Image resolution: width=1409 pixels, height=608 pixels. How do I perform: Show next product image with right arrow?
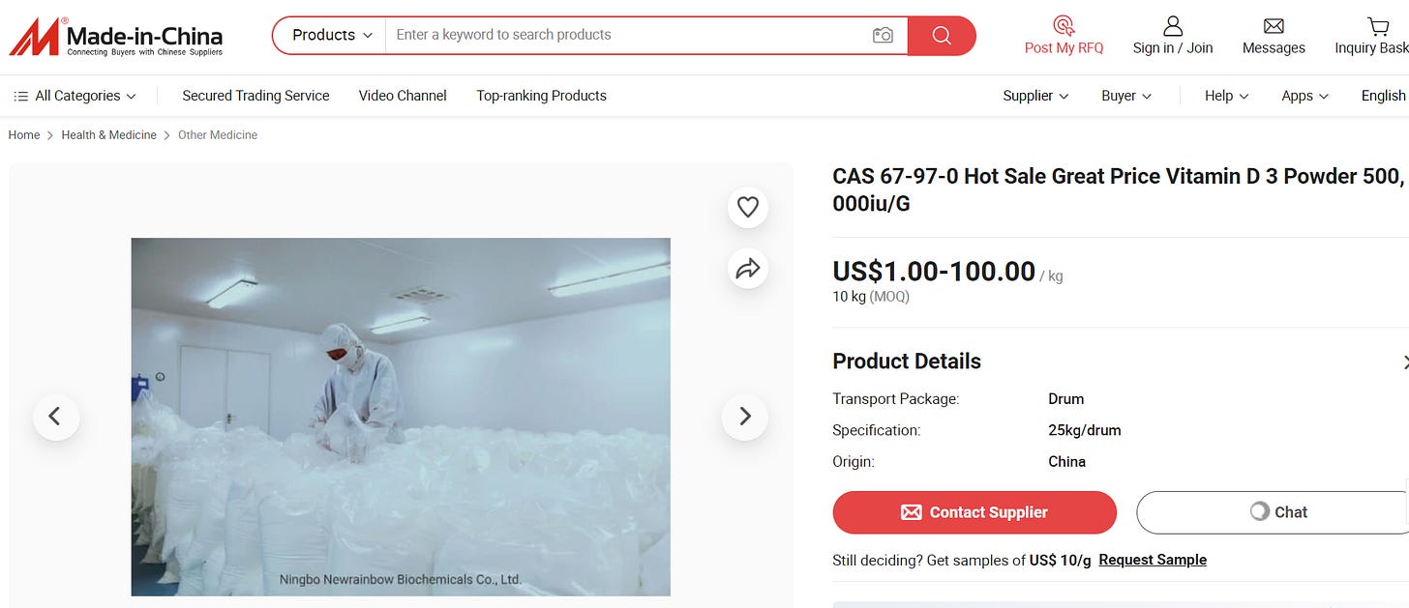tap(745, 417)
